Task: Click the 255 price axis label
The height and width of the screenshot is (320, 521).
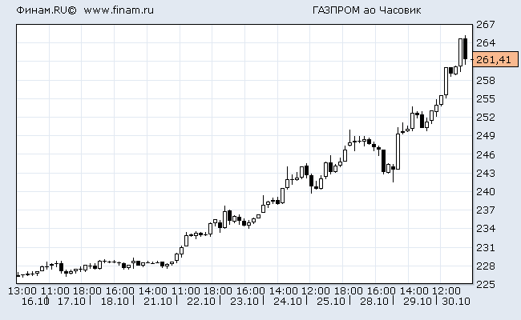Action: [486, 99]
